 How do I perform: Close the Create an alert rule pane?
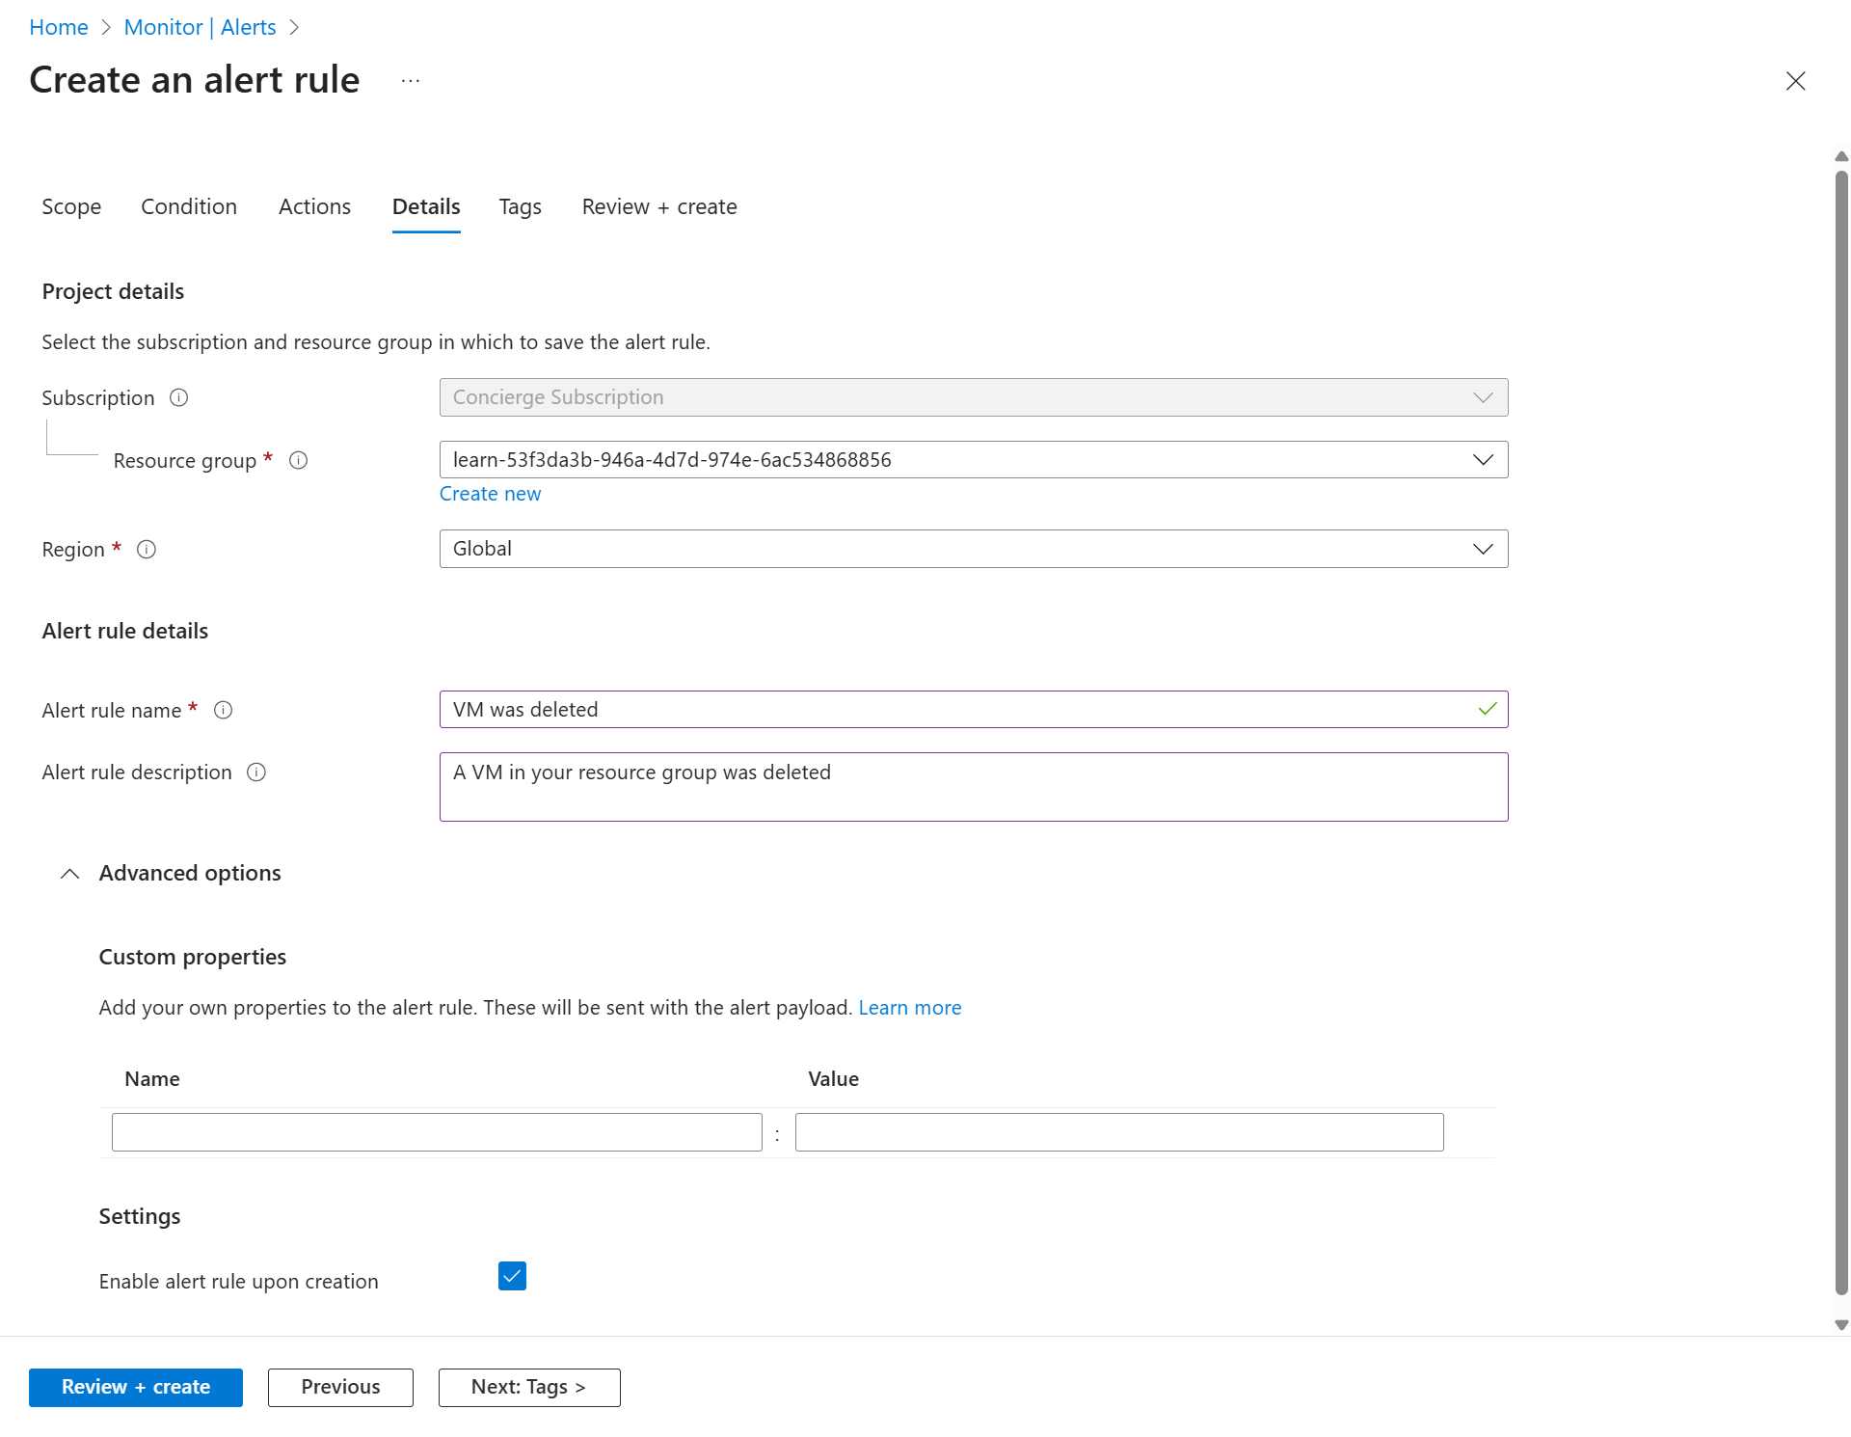pyautogui.click(x=1795, y=81)
